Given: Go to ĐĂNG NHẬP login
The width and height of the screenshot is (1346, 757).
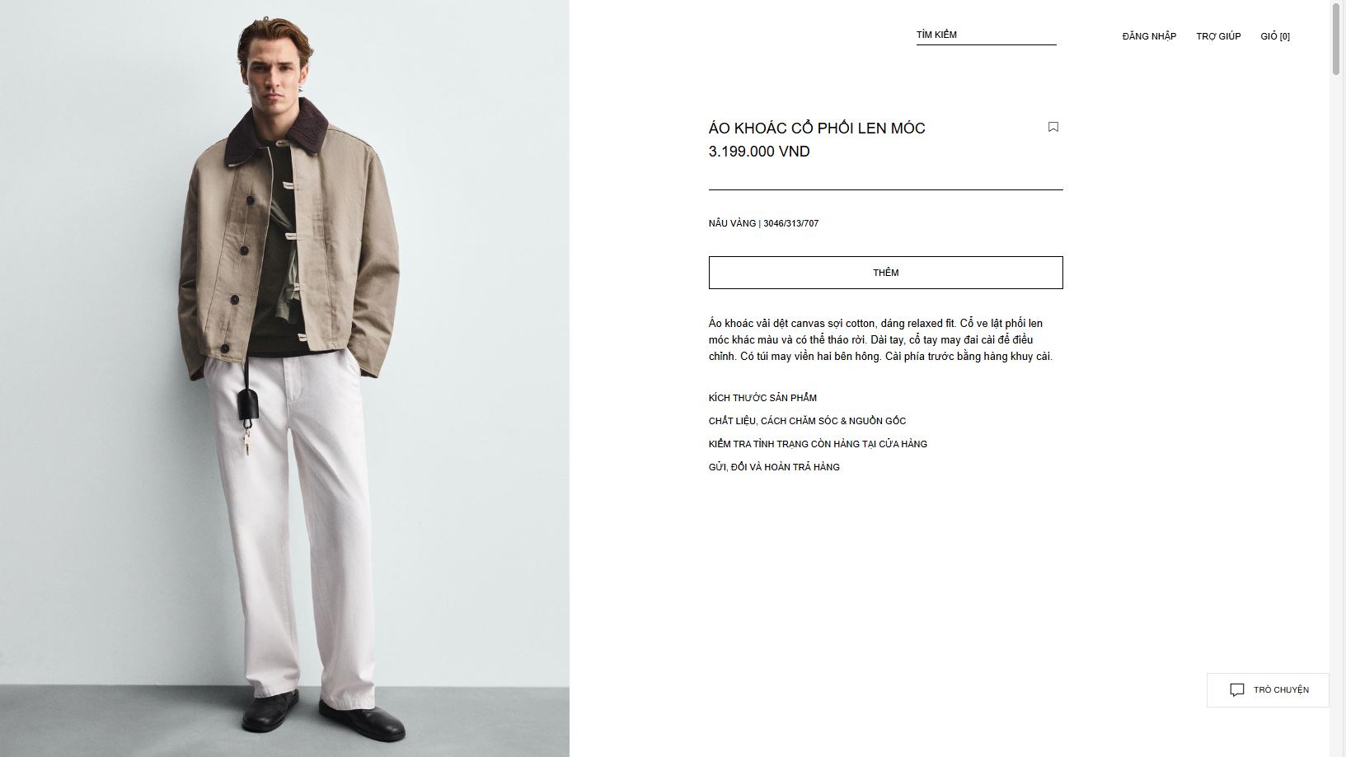Looking at the screenshot, I should (1149, 36).
